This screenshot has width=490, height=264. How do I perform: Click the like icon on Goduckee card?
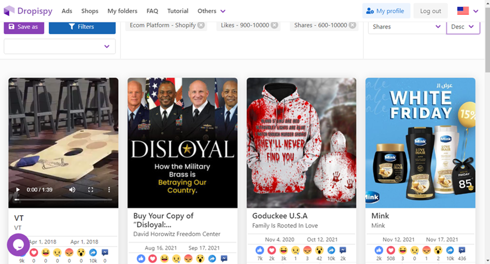click(x=260, y=250)
